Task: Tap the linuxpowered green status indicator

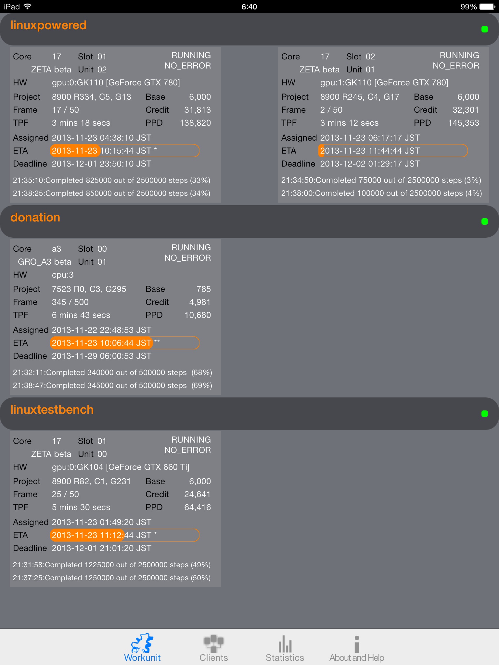Action: point(484,29)
